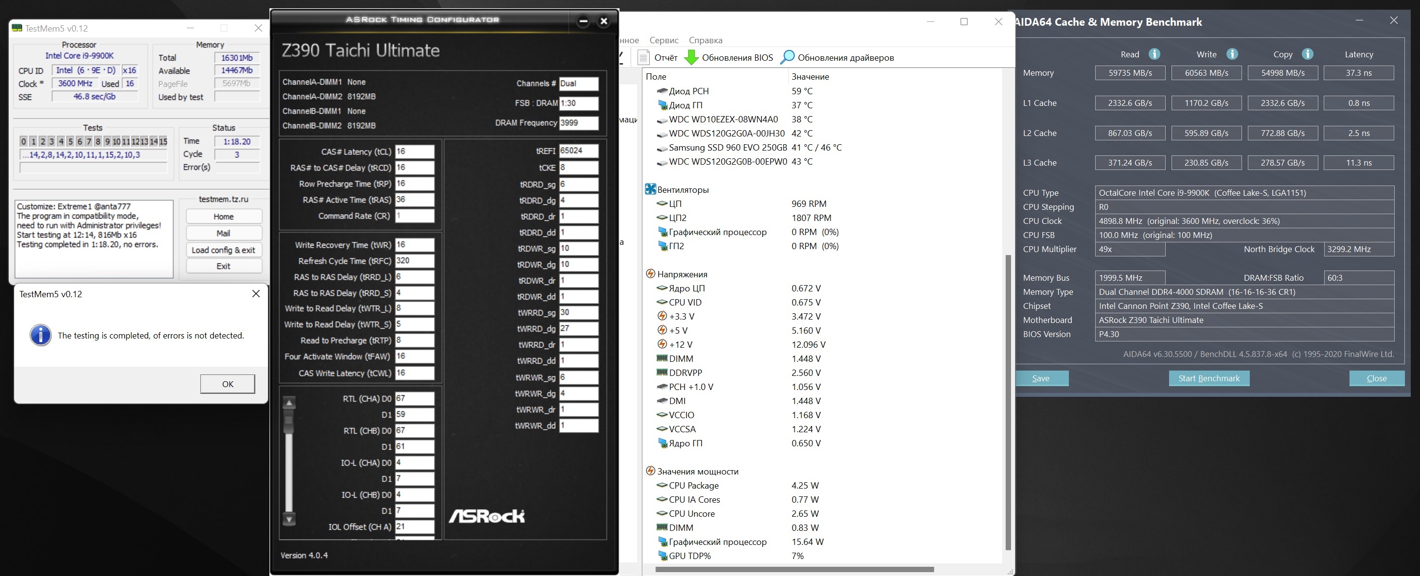Click the driver updates magnifier icon
1420x576 pixels.
click(x=788, y=57)
